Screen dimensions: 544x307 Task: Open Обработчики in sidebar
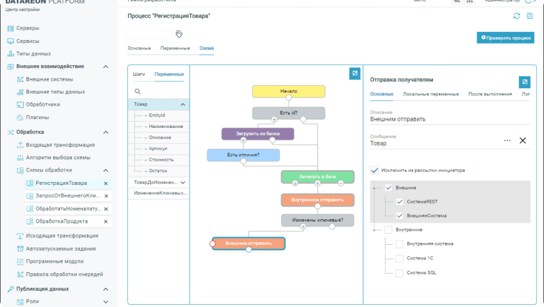coord(42,104)
